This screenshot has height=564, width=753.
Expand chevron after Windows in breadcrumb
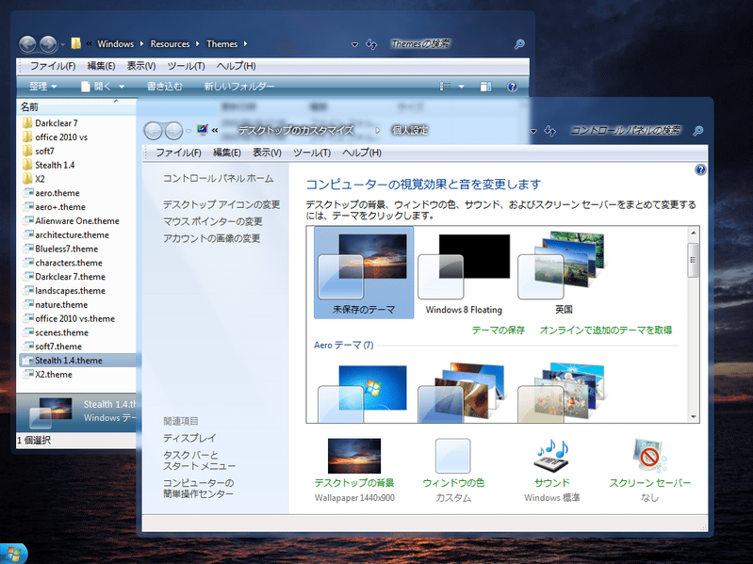click(141, 43)
